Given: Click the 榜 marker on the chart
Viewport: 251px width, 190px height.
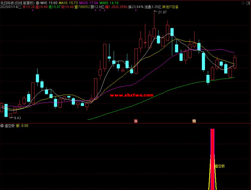Looking at the screenshot, I should (194, 121).
